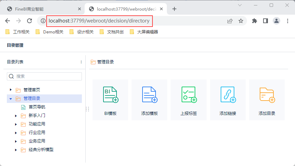Expand the 经典分析模型 folder arrow
This screenshot has width=295, height=166.
point(16,150)
